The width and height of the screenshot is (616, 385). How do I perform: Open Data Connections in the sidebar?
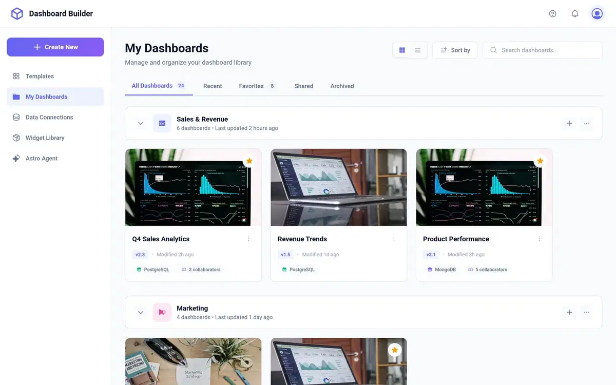[x=55, y=117]
